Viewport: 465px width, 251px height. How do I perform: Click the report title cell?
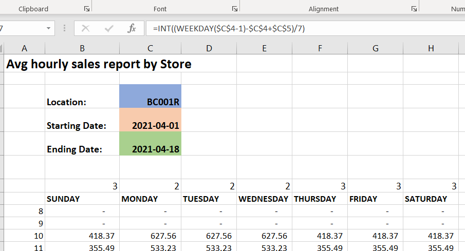click(99, 64)
